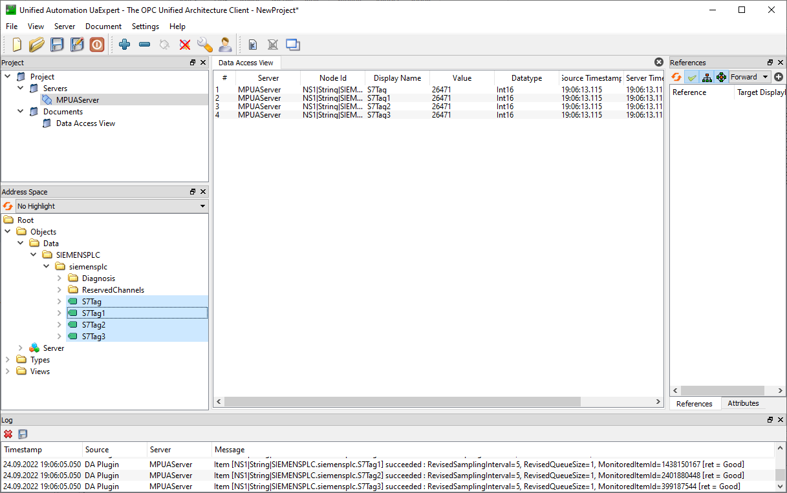Switch to the Attributes tab

coord(743,403)
